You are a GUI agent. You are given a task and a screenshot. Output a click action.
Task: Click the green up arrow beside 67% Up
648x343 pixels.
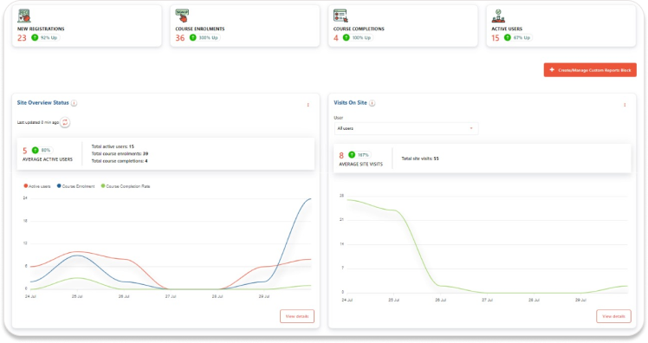507,37
